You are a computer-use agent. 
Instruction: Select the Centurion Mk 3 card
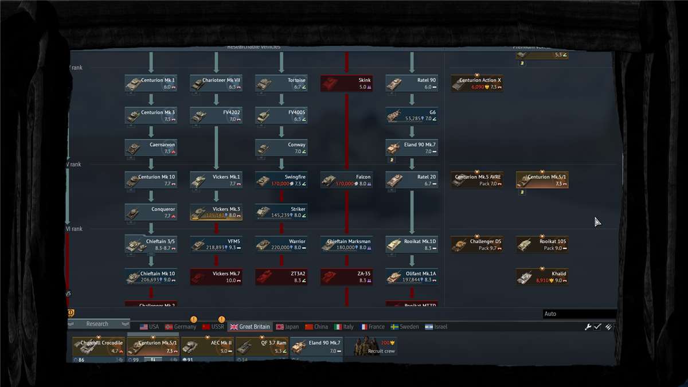pos(151,116)
